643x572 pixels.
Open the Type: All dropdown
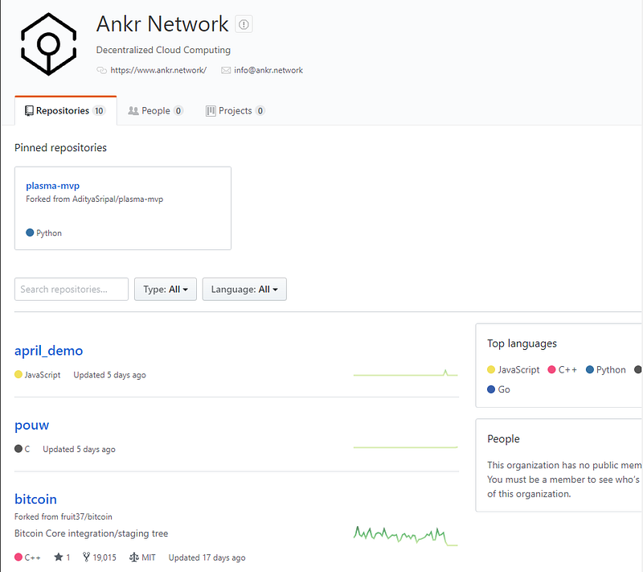(166, 290)
